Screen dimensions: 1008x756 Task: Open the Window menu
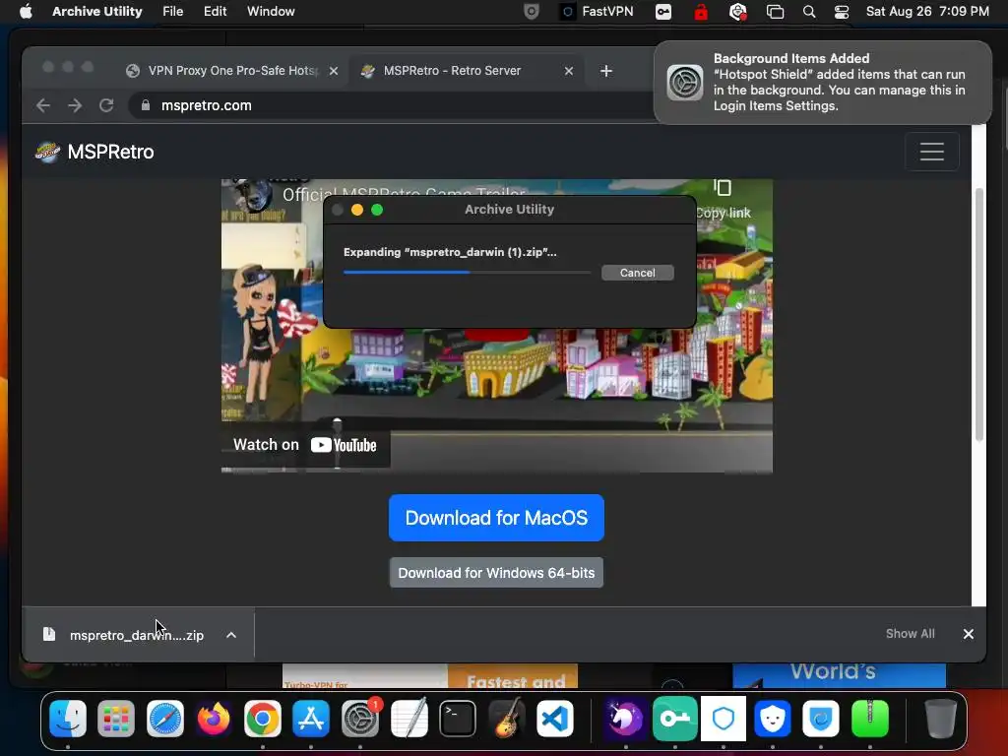point(271,11)
